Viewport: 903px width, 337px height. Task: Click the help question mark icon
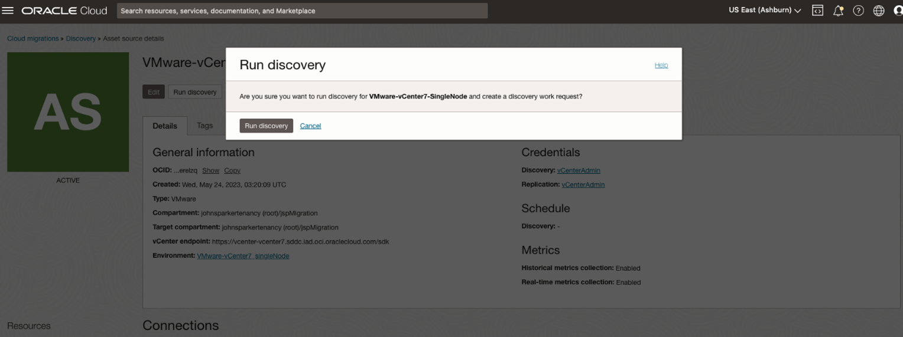pyautogui.click(x=858, y=11)
